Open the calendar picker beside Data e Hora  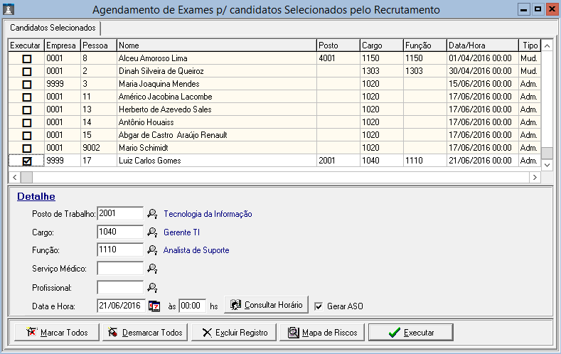154,306
